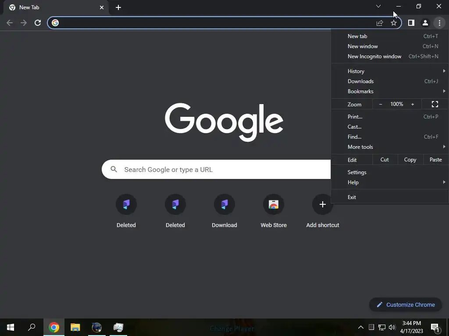The image size is (449, 336).
Task: Choose Exit from the menu
Action: coord(390,197)
